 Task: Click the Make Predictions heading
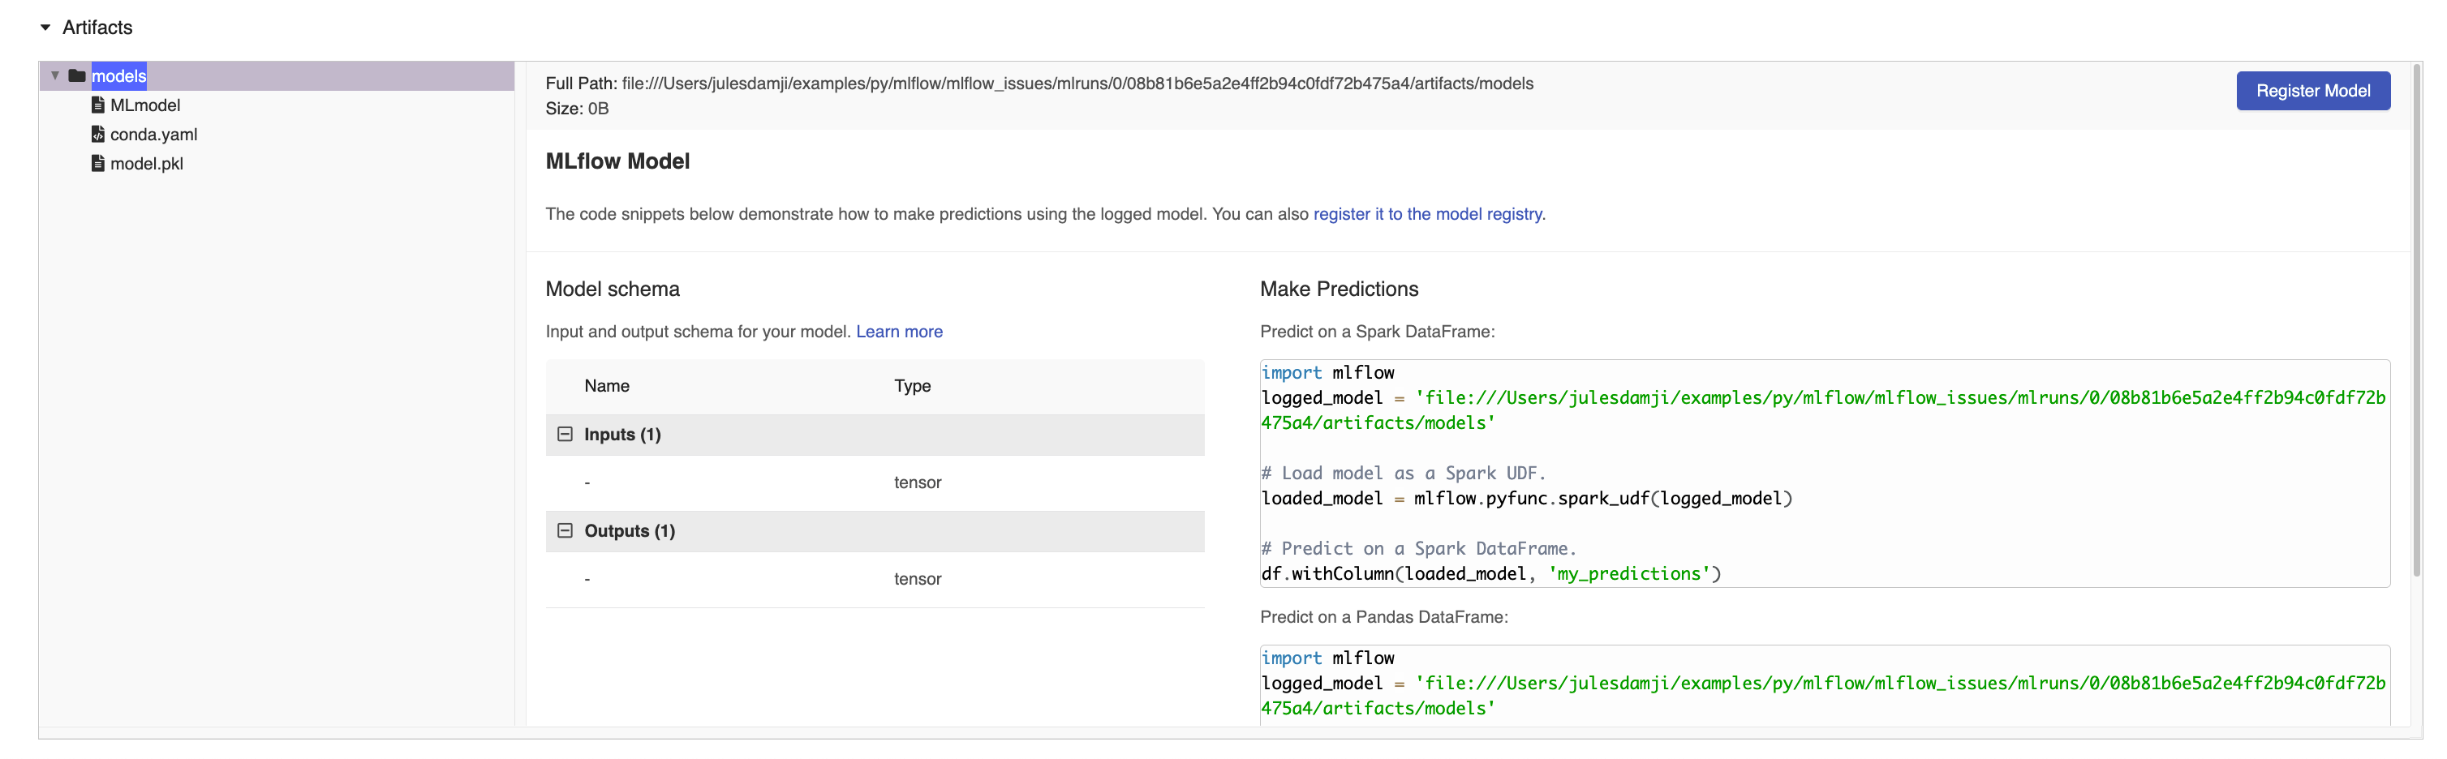(1339, 289)
